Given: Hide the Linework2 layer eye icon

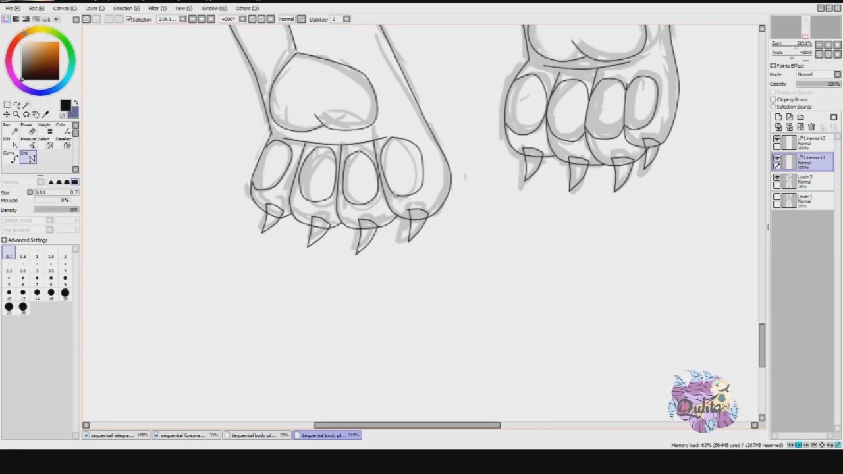Looking at the screenshot, I should coord(777,140).
